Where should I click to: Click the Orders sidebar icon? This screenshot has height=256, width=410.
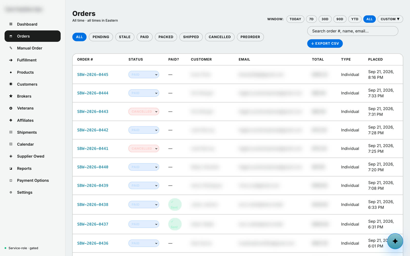pyautogui.click(x=11, y=36)
